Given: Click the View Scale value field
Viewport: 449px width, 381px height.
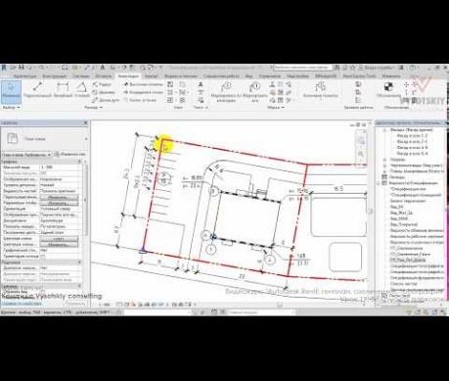Looking at the screenshot, I should 61,167.
